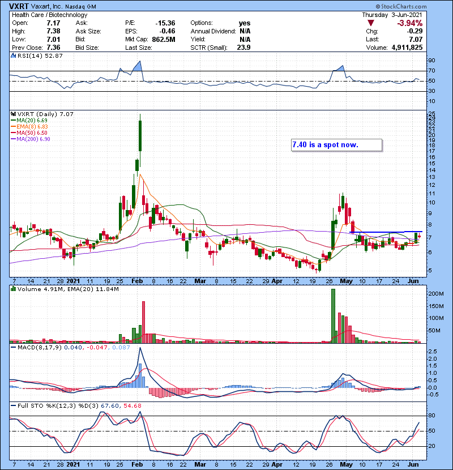
Task: Click the MA(200) 6.90 legend entry
Action: (30, 139)
